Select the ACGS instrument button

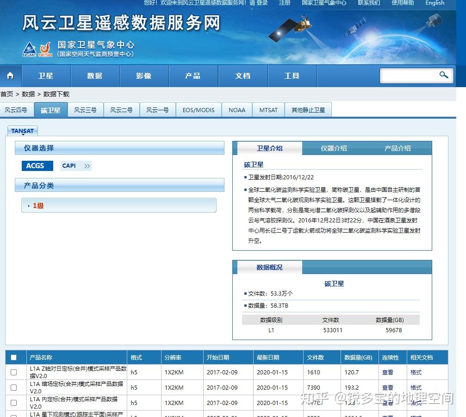[x=37, y=165]
